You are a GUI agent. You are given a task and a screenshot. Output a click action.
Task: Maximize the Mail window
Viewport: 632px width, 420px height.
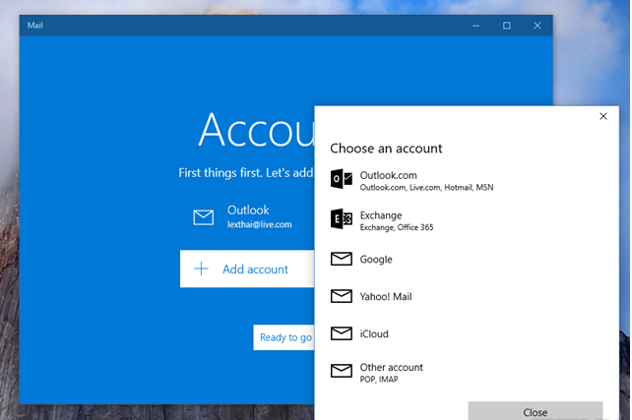tap(507, 26)
